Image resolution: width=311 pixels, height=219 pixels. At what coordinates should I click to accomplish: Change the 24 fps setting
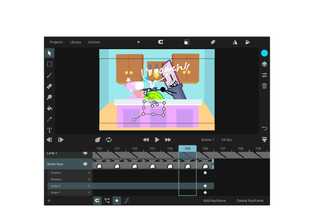pos(226,140)
